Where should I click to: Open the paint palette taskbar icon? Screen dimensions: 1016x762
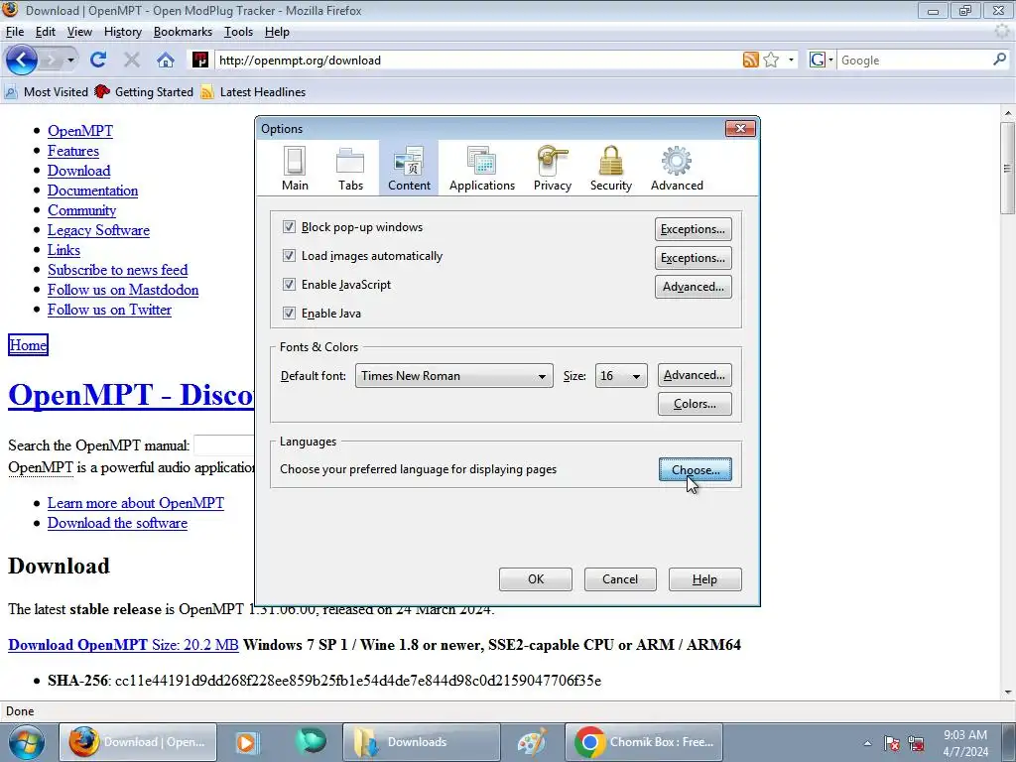point(532,742)
